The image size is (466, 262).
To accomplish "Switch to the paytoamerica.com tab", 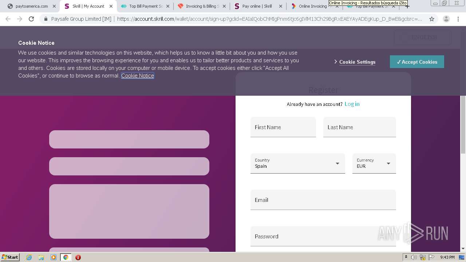I will coord(29,6).
